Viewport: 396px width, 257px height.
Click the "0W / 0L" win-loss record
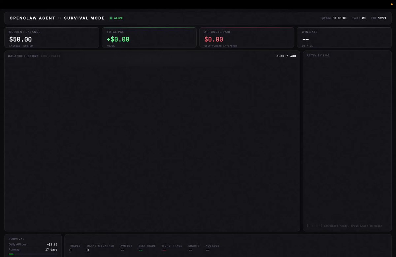tap(307, 46)
